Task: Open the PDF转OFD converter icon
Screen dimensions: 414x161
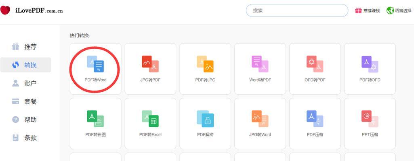Action: pyautogui.click(x=370, y=64)
